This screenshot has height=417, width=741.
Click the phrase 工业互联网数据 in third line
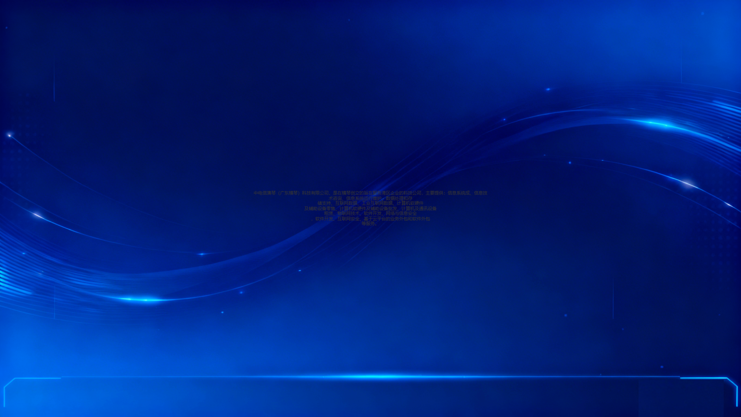coord(377,203)
